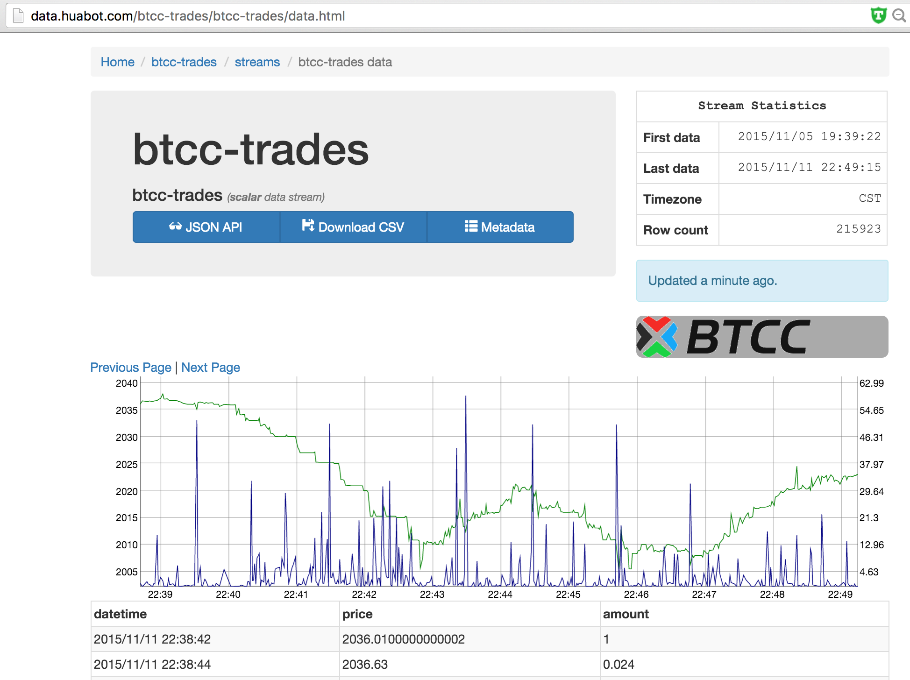Navigate to streams breadcrumb link
910x680 pixels.
(257, 62)
